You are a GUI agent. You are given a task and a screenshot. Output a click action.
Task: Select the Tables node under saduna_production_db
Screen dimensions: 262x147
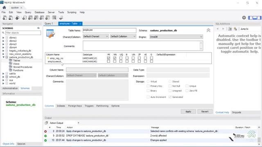(16, 60)
